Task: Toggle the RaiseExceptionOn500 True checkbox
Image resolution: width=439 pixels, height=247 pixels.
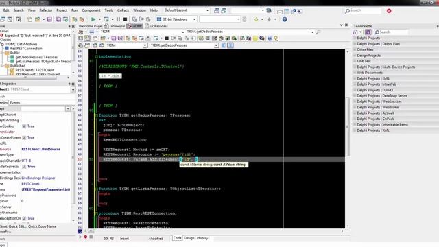Action: pos(24,218)
